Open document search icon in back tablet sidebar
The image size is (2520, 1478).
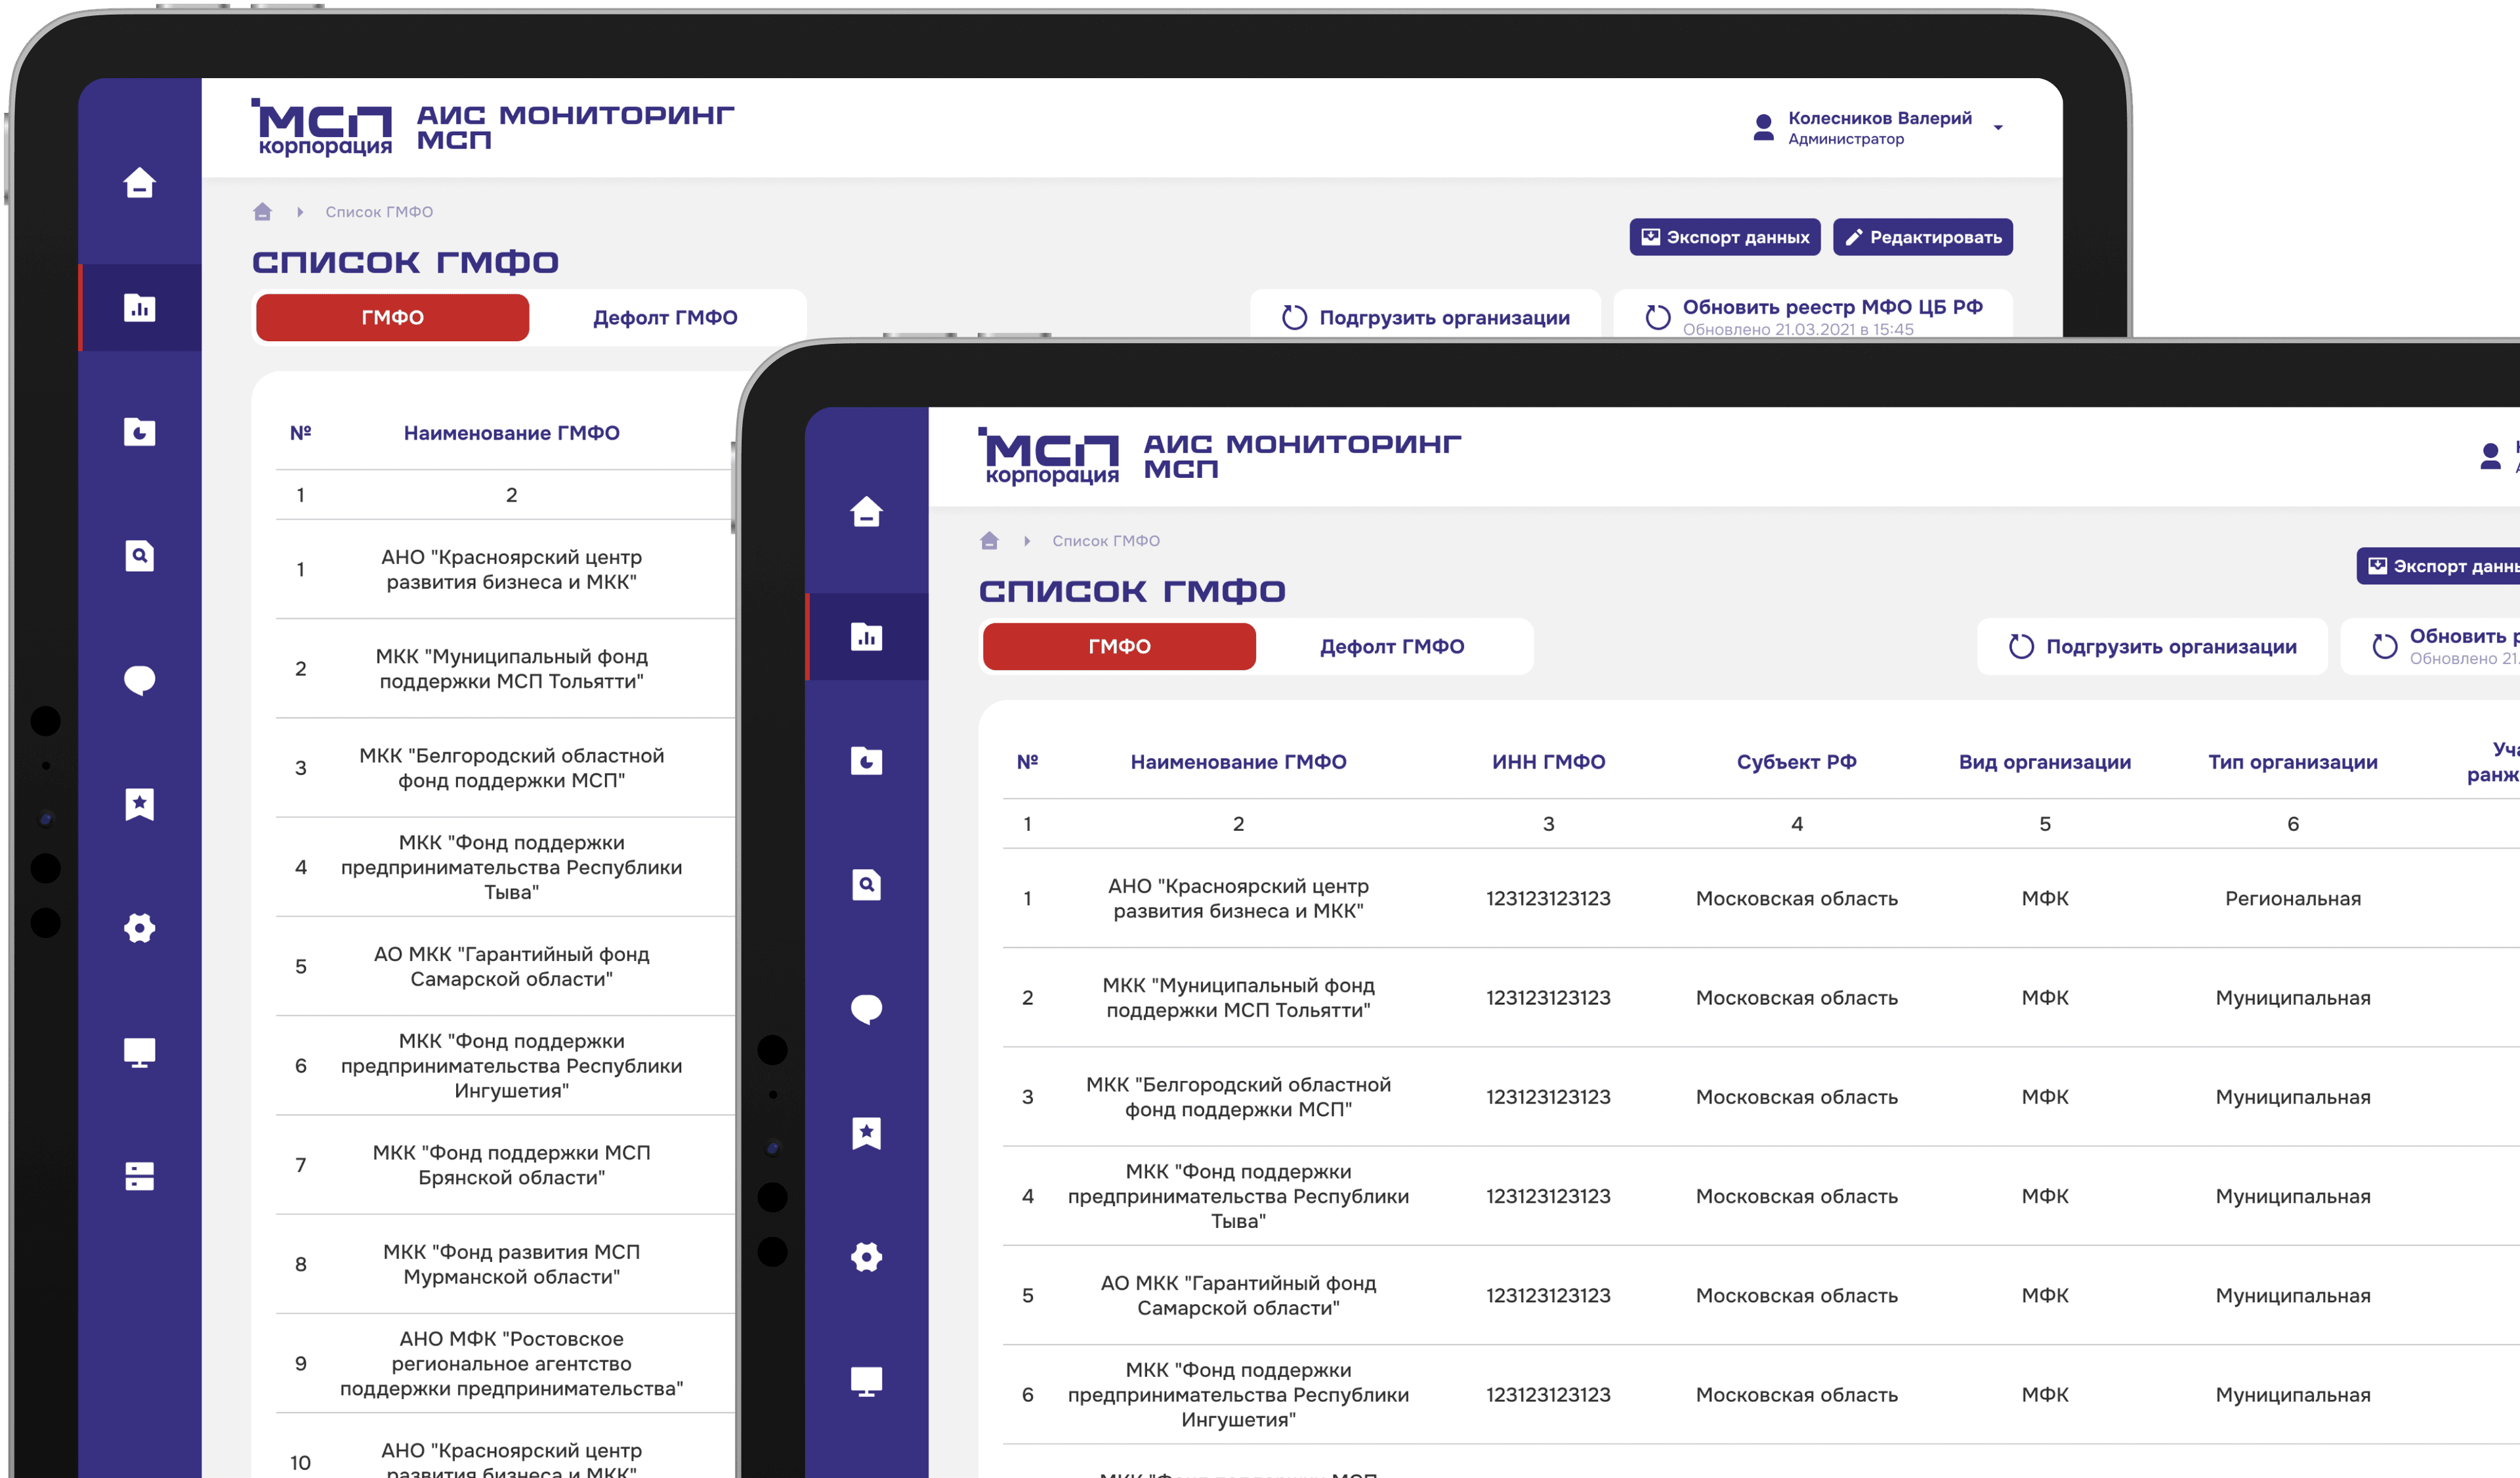click(139, 556)
